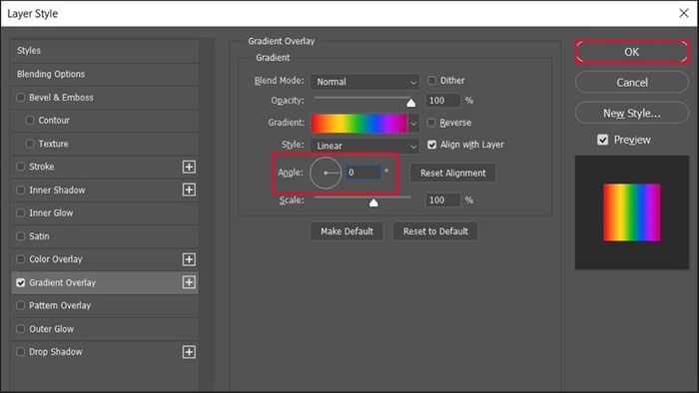Open gradient picker arrow beside rainbow gradient

413,124
